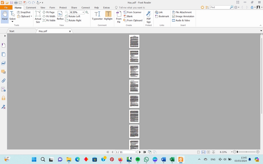Click the Actual Size view button
This screenshot has height=164, width=263.
click(38, 17)
